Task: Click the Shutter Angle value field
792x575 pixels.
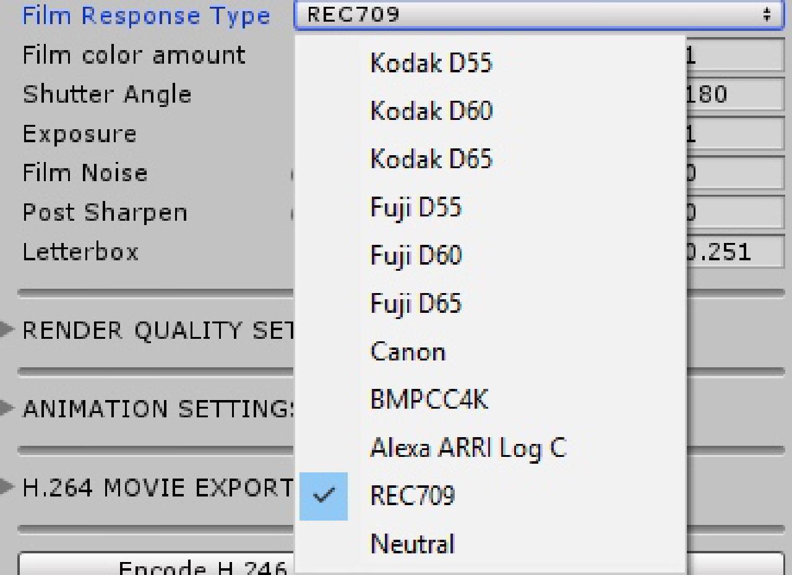Action: click(734, 95)
